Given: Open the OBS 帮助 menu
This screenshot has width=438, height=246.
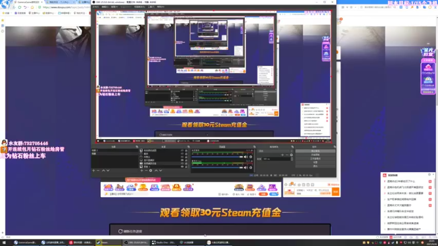Looking at the screenshot, I should (x=160, y=7).
